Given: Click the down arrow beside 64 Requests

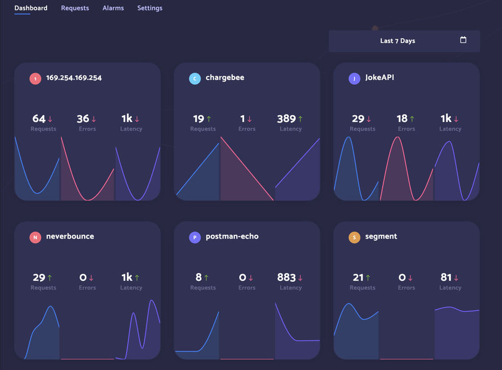Looking at the screenshot, I should [50, 119].
